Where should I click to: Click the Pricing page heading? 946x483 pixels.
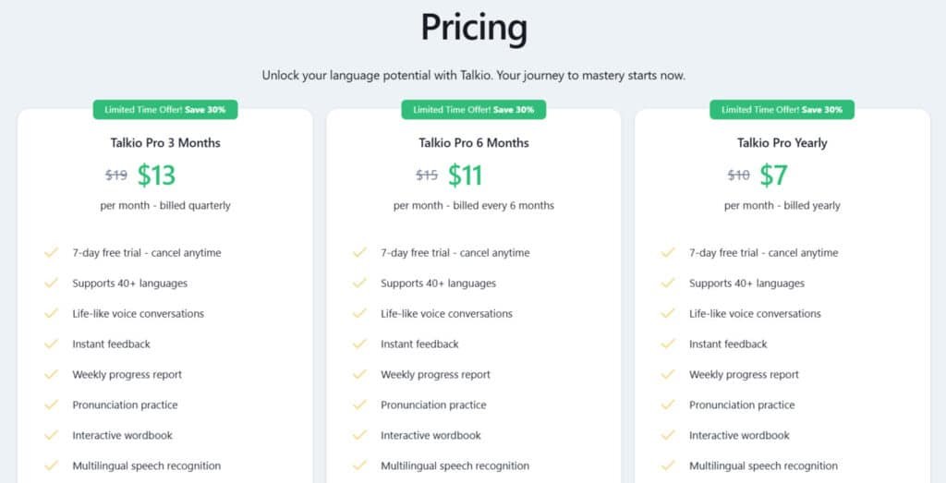473,28
